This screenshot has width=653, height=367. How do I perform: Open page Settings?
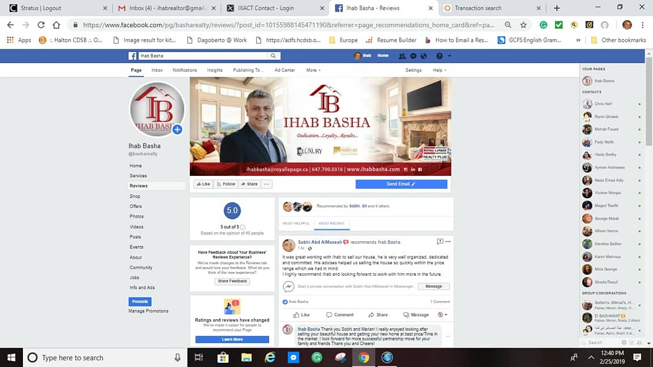tap(414, 70)
